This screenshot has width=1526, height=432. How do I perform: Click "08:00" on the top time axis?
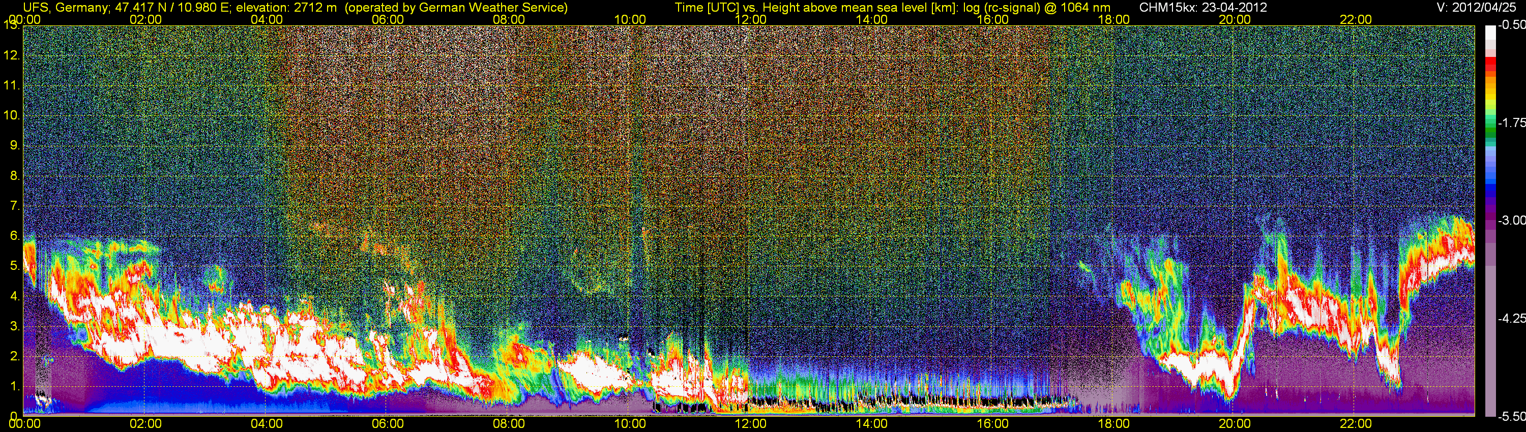[x=509, y=19]
